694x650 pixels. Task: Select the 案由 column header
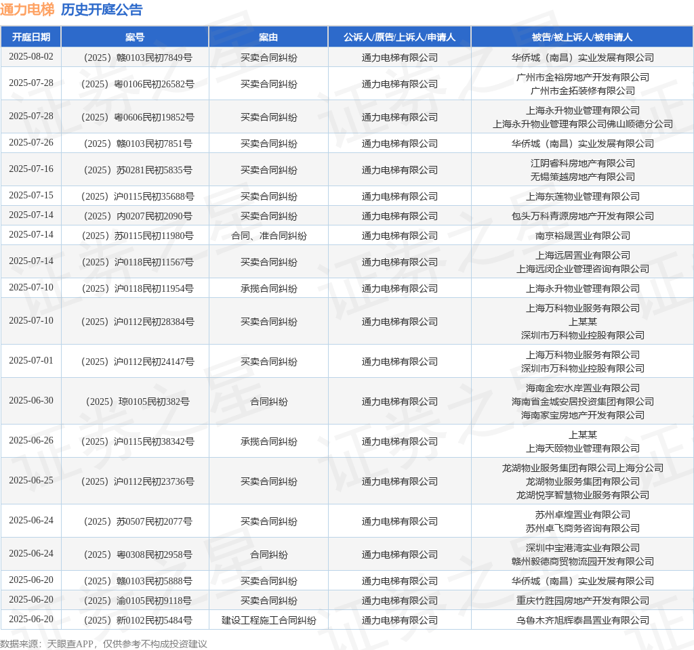(268, 37)
